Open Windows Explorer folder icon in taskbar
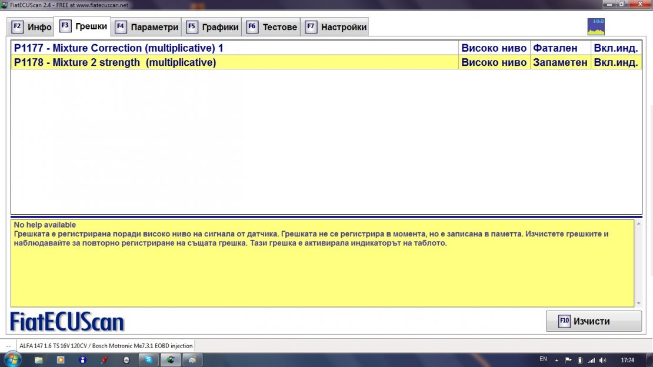Image resolution: width=653 pixels, height=367 pixels. (39, 359)
